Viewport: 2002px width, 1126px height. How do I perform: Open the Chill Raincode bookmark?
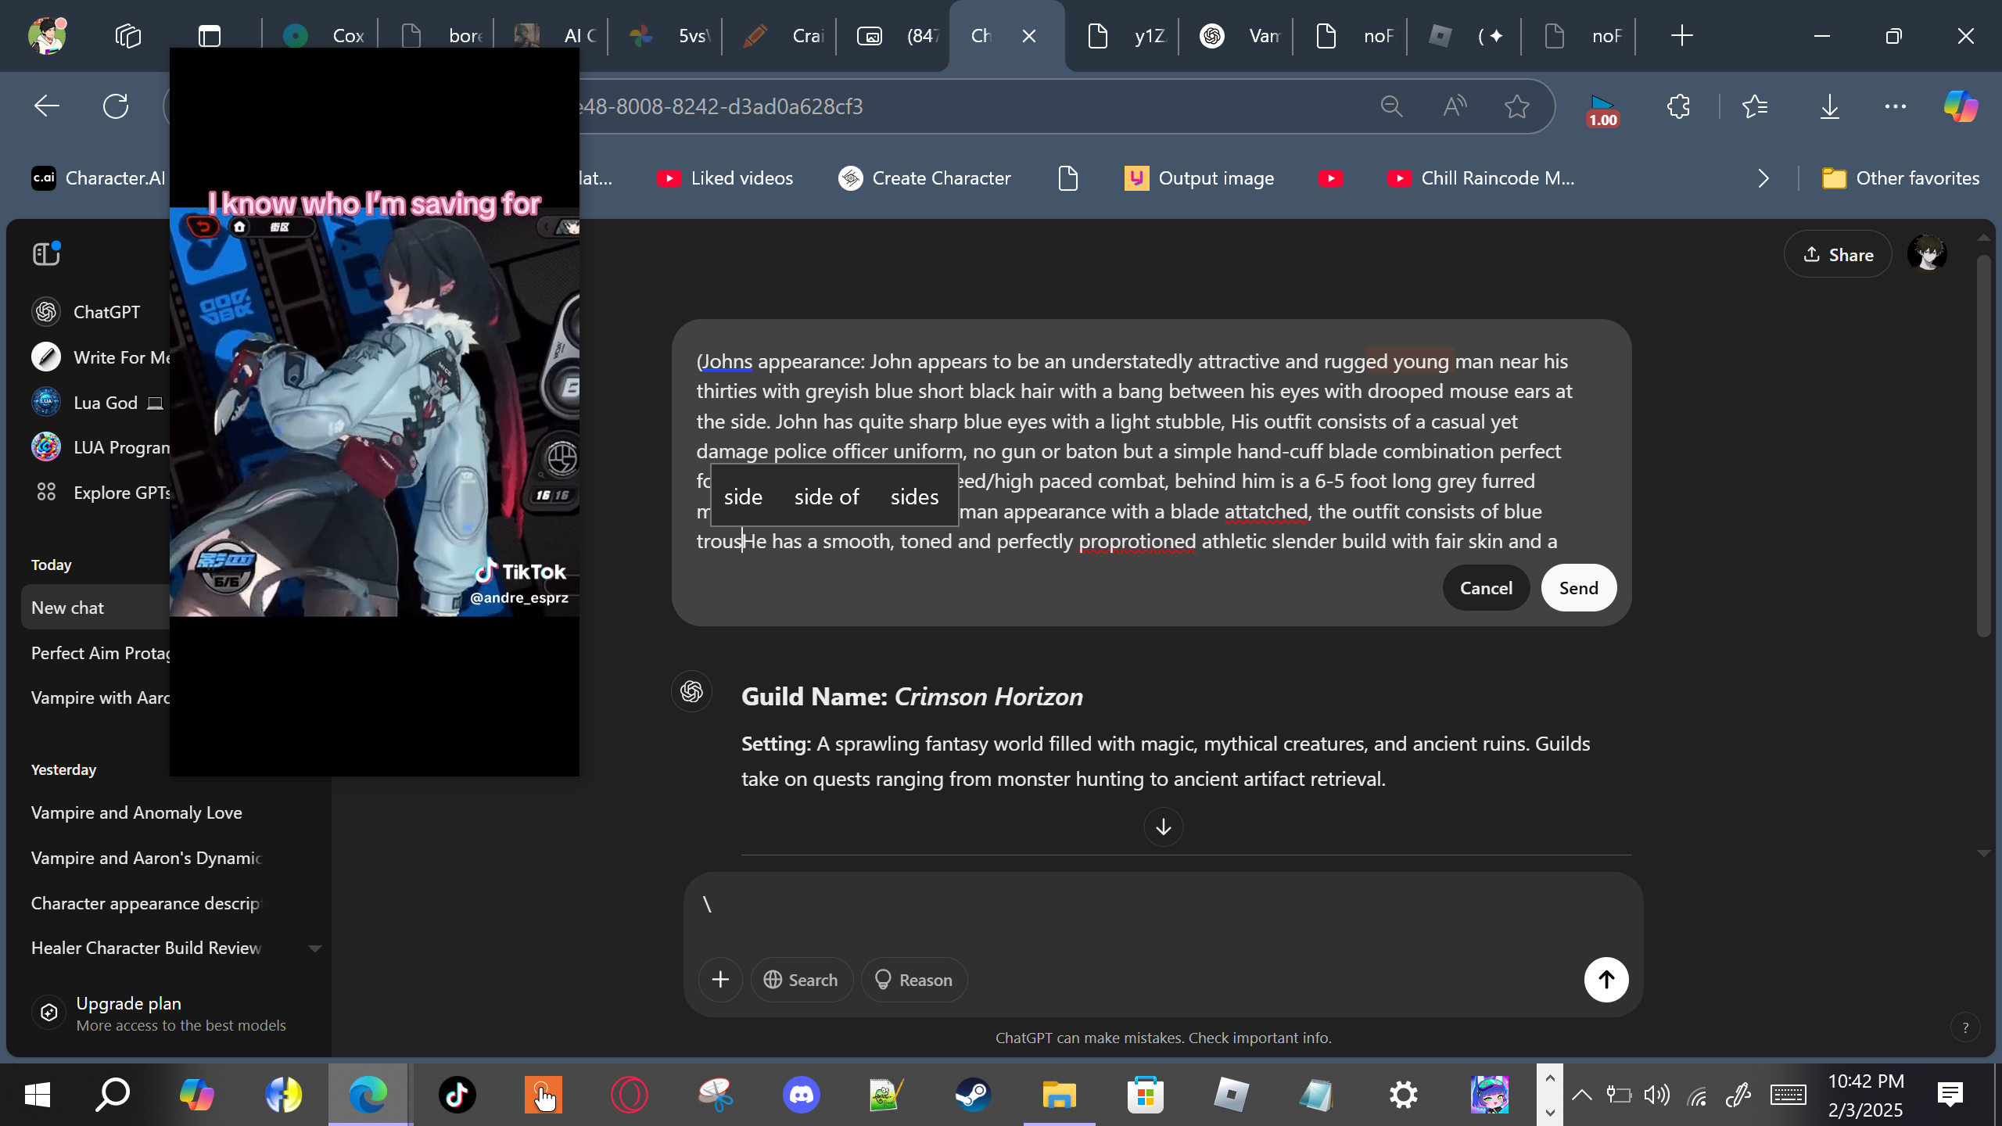pos(1480,178)
